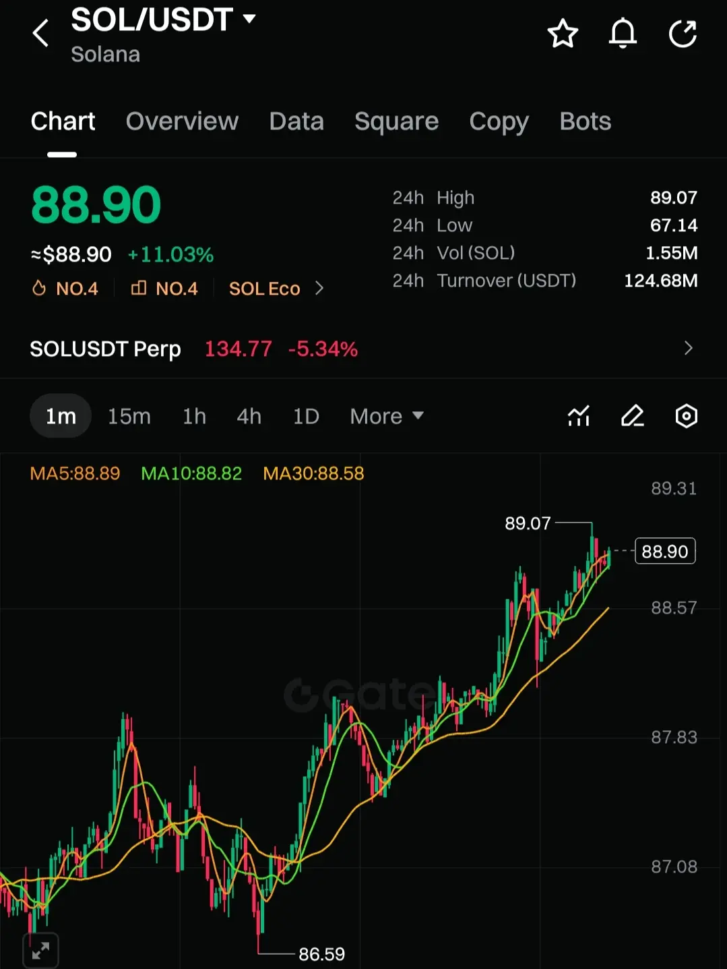Expand the SOL Eco tags chevron

(x=319, y=289)
